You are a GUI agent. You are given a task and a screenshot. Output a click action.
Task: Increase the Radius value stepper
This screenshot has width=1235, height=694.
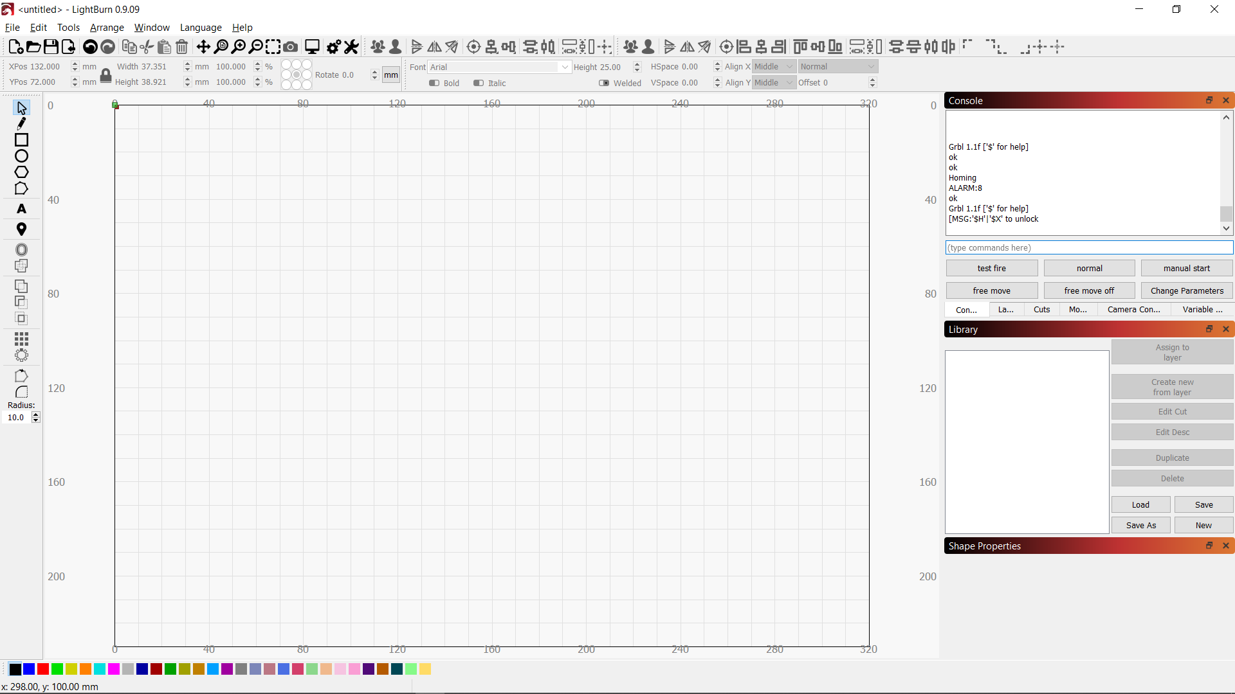pos(36,414)
